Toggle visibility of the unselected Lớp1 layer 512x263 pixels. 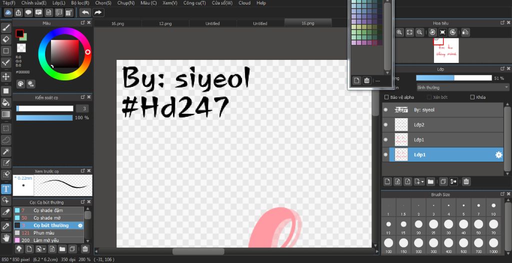pyautogui.click(x=385, y=139)
